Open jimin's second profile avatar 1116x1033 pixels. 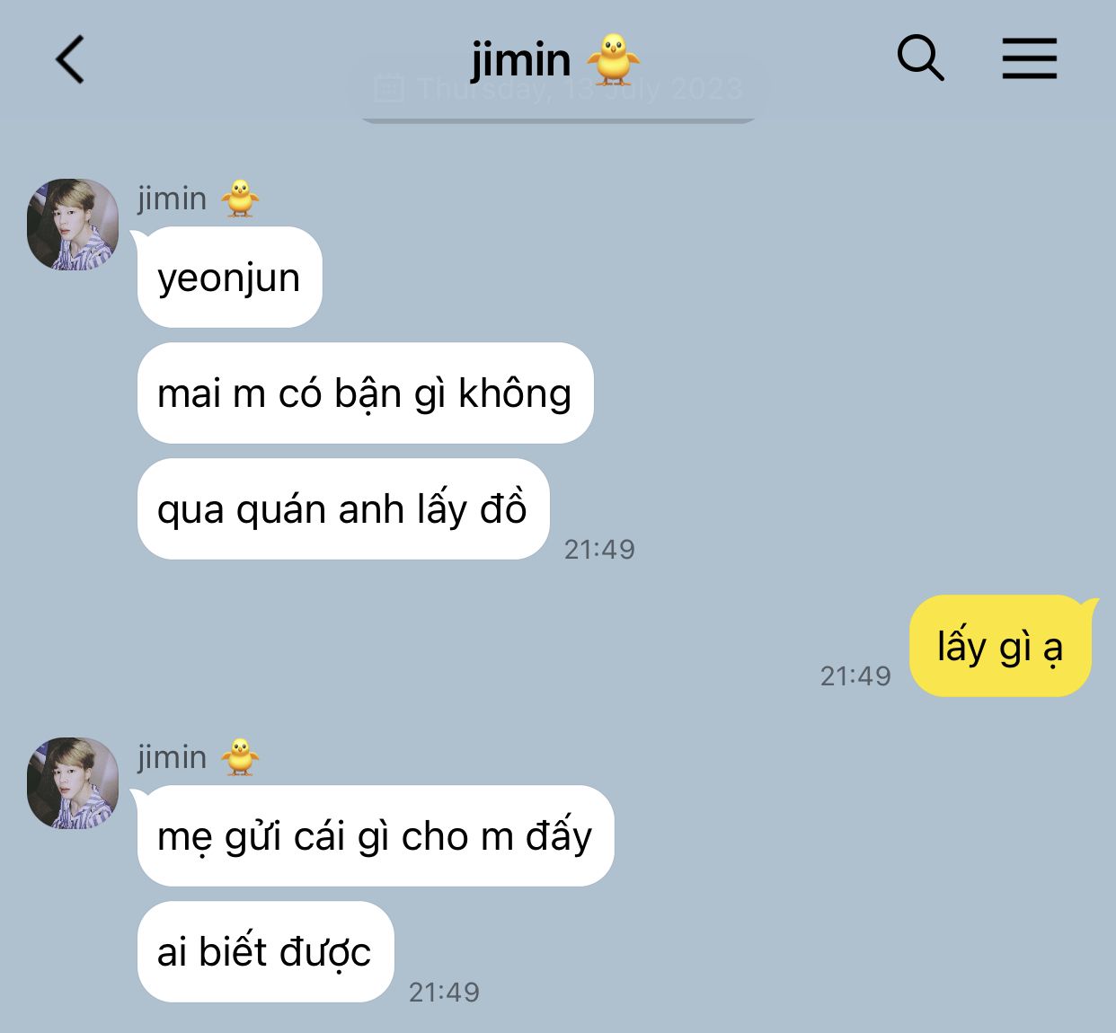(x=73, y=783)
